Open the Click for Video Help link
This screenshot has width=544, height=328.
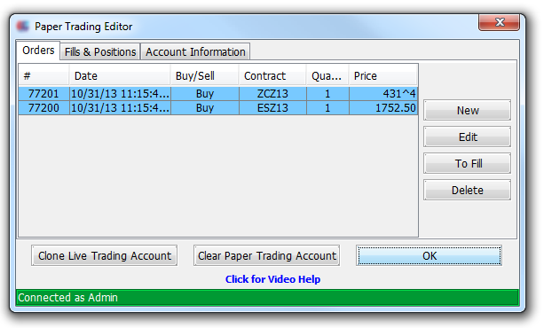272,279
